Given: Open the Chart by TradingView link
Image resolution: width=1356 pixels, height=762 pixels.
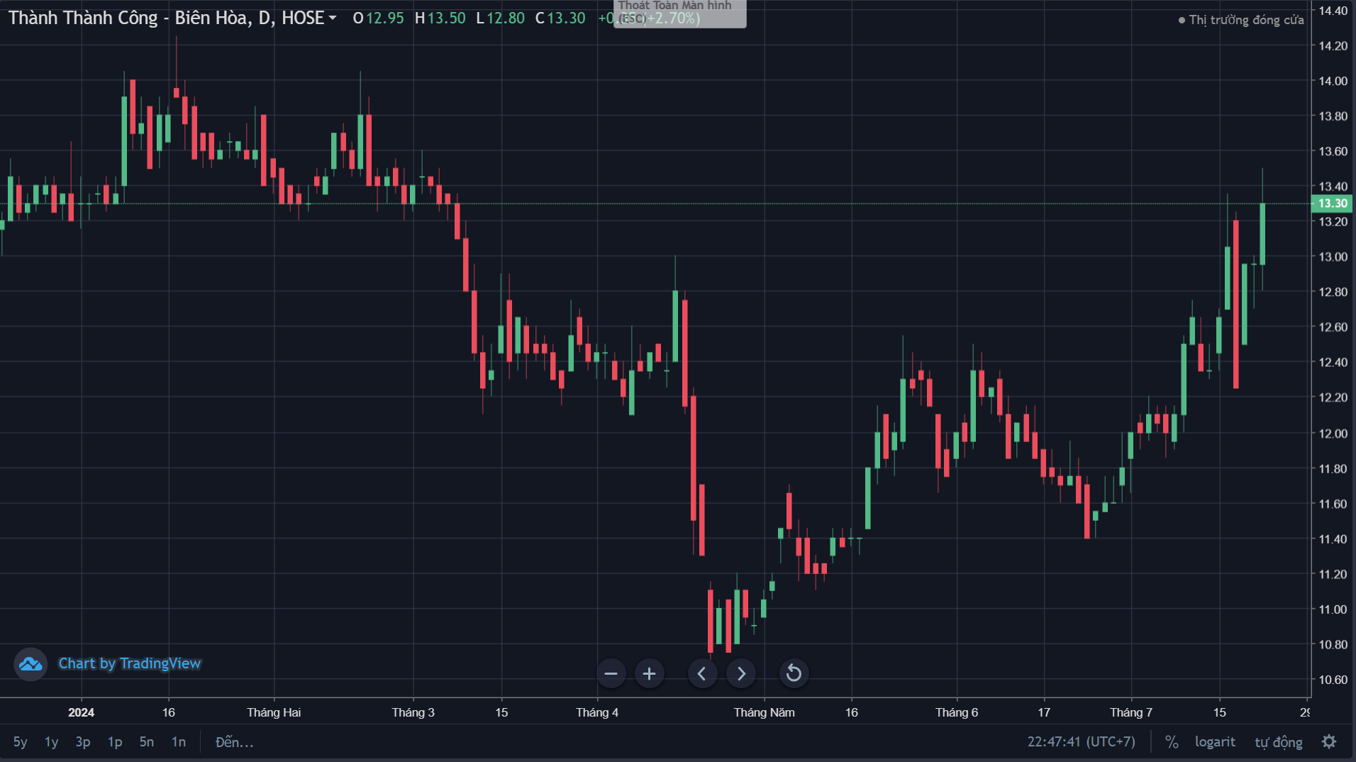Looking at the screenshot, I should [x=129, y=663].
